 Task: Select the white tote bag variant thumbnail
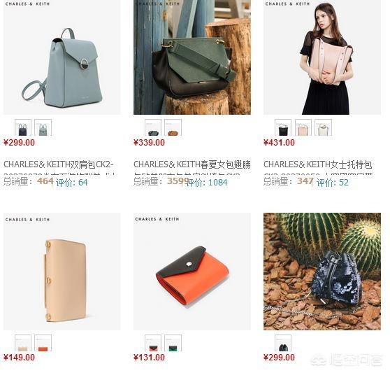[x=323, y=127]
